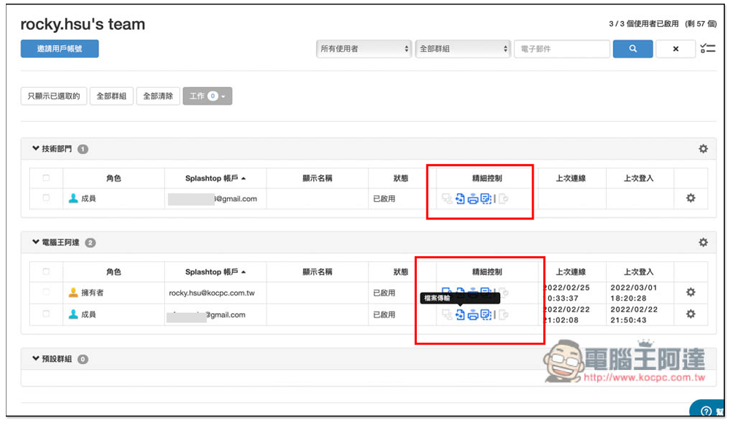Click the orange 擁有者 role icon

coord(73,293)
